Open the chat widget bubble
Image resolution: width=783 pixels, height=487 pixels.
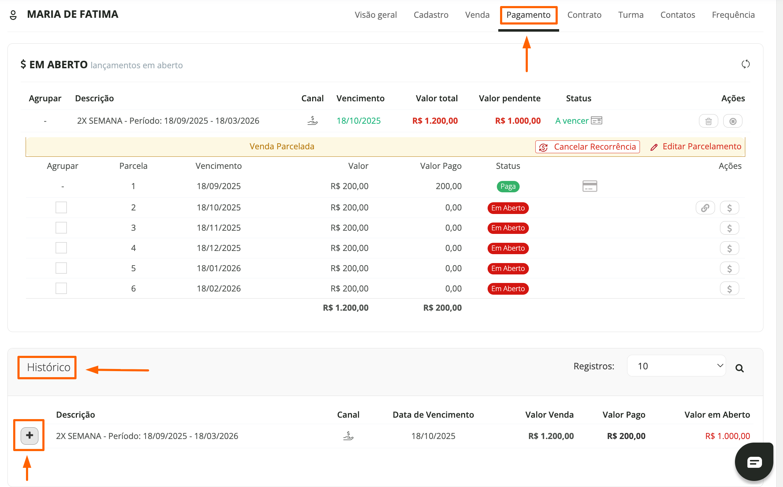click(x=754, y=462)
